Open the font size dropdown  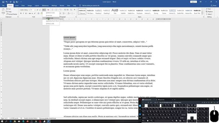tap(35, 10)
